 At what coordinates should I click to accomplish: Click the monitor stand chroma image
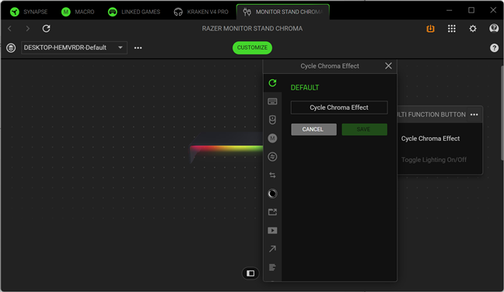tap(226, 147)
